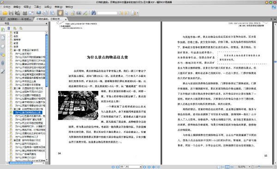The image size is (277, 169).
Task: Open the bookmarks sidebar panel icon
Action: point(3,30)
